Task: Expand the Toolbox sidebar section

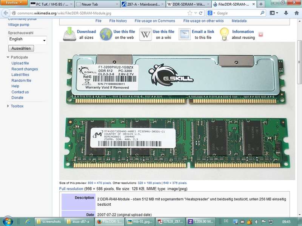Action: click(x=15, y=106)
